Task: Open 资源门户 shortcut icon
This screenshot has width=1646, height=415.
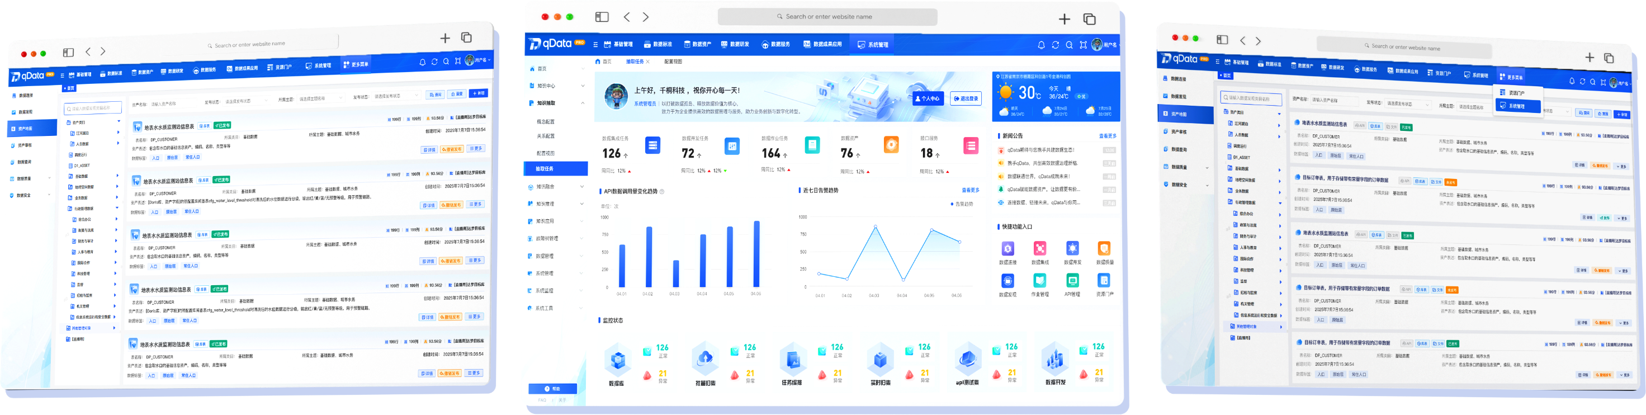Action: pos(1104,281)
